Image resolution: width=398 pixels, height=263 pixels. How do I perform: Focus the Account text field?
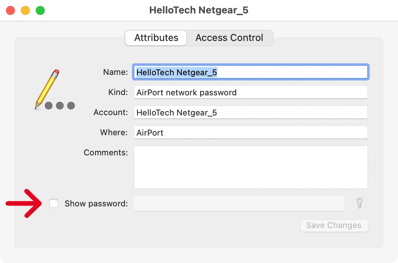(250, 113)
